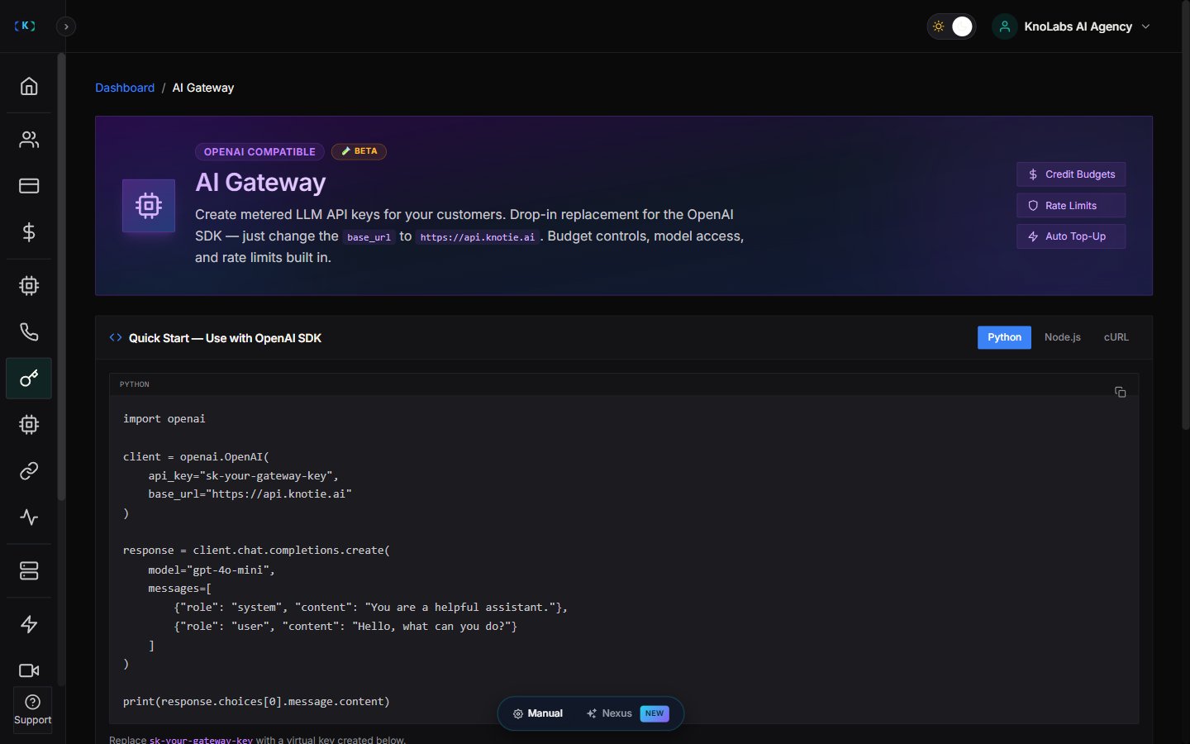Open the users/customers sidebar icon
Screen dimensions: 1190x744
point(29,140)
